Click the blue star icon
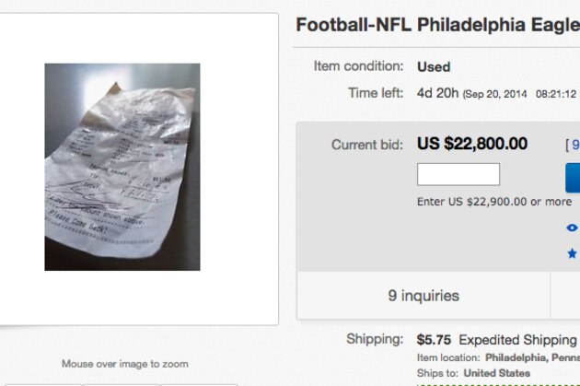The width and height of the screenshot is (580, 386). 573,252
